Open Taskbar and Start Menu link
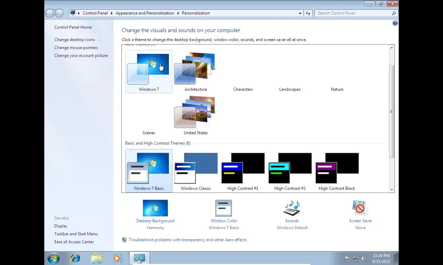The image size is (443, 265). [x=76, y=234]
